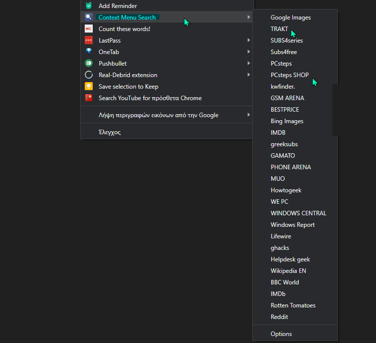Click the Context Menu Search magnifier icon
This screenshot has height=343, width=376.
[x=89, y=17]
